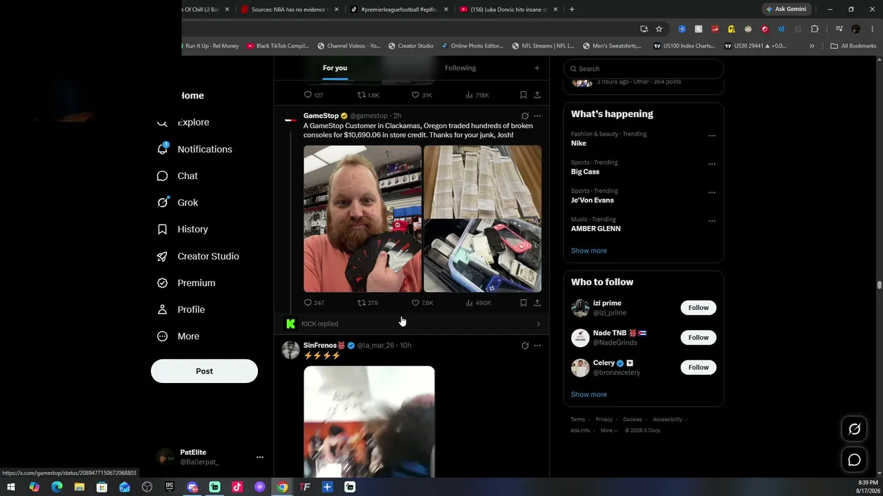The height and width of the screenshot is (496, 883).
Task: Open the Grok explain icon on GameStop post
Action: pos(525,116)
